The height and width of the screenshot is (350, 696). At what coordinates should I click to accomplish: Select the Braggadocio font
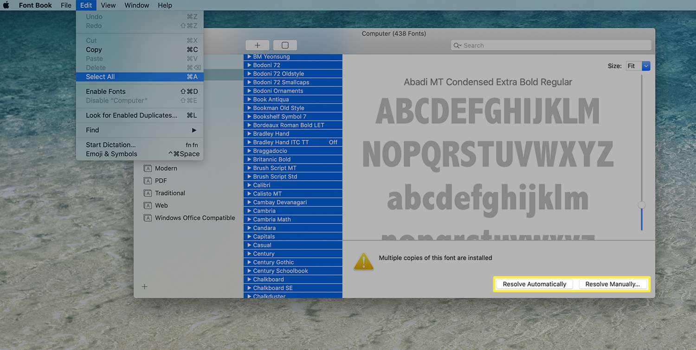tap(293, 151)
